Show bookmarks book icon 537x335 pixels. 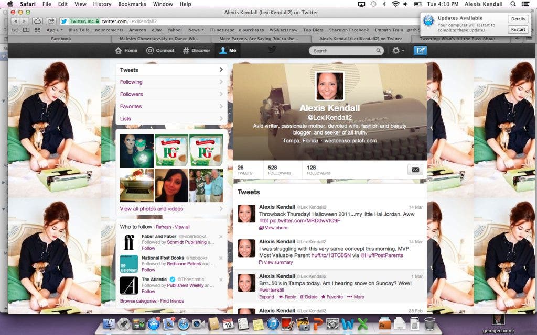26,30
